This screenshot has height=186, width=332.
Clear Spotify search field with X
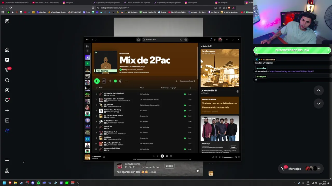point(181,40)
